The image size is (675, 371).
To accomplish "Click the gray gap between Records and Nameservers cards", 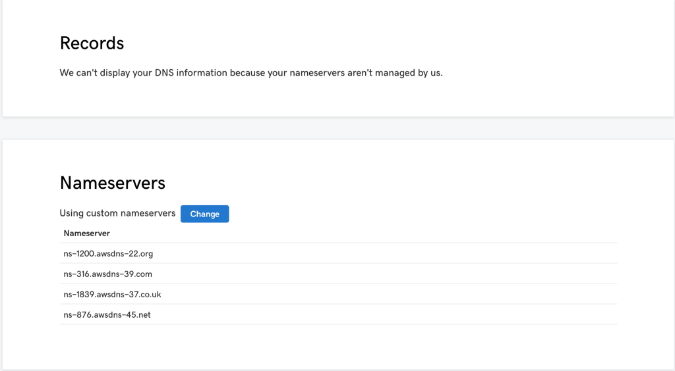I will (x=337, y=128).
